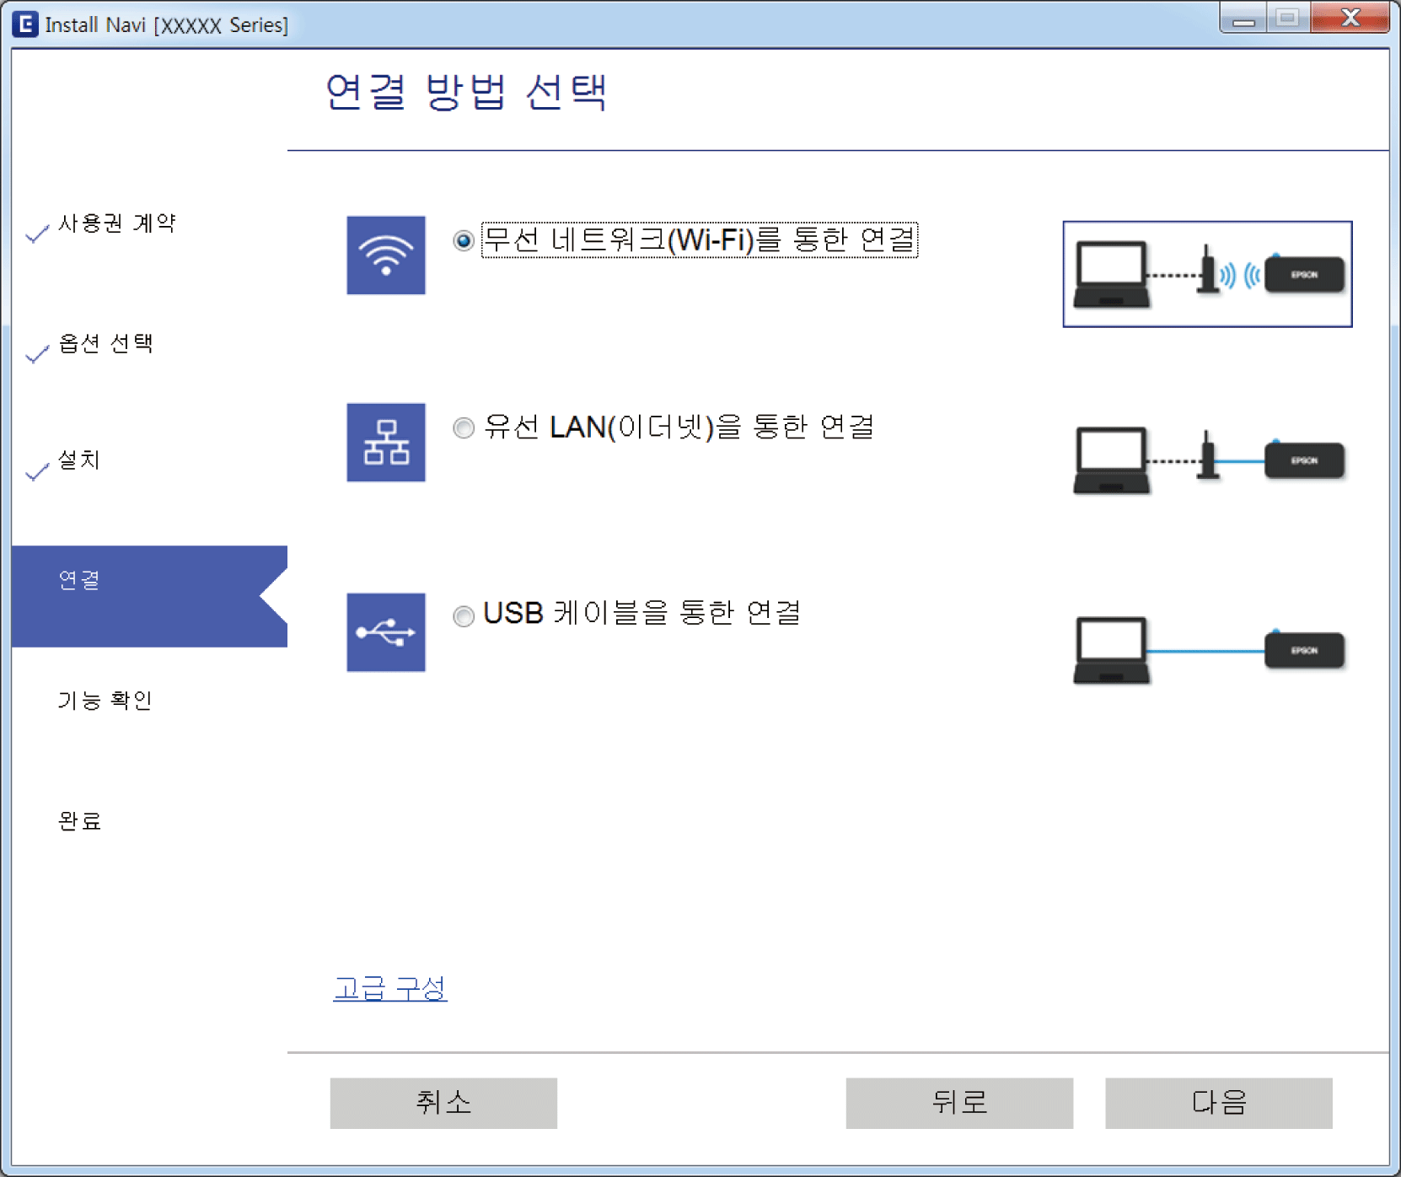Image resolution: width=1401 pixels, height=1177 pixels.
Task: Click the highlighted 연결 step
Action: point(79,580)
